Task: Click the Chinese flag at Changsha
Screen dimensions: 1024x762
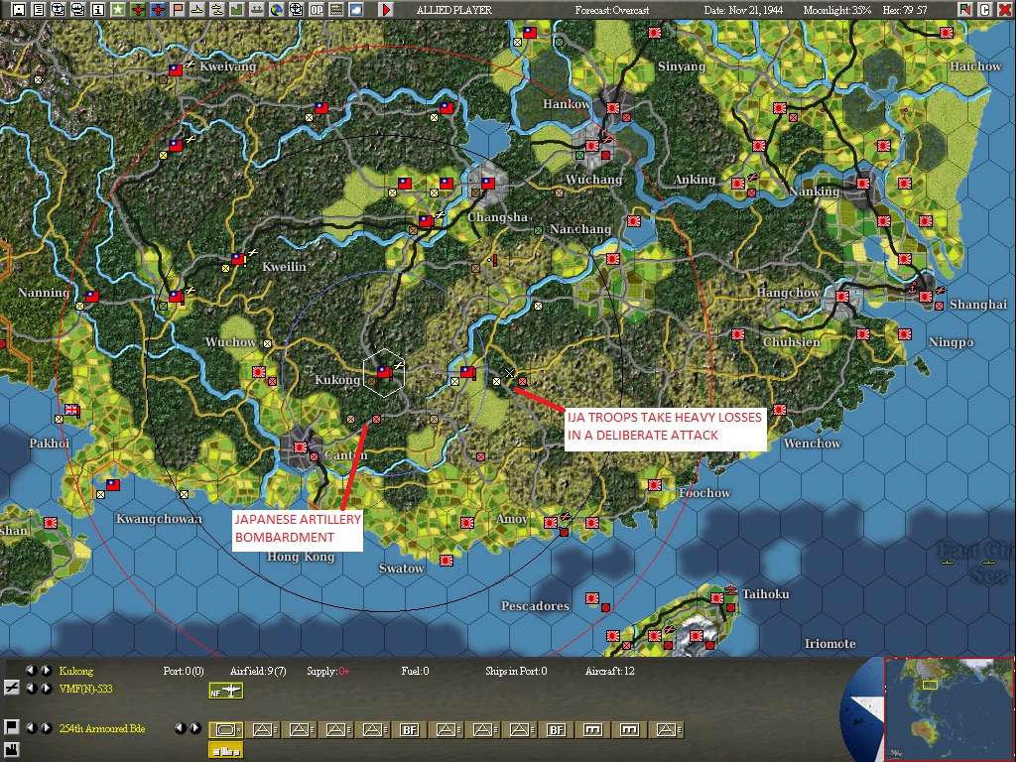Action: pos(488,184)
